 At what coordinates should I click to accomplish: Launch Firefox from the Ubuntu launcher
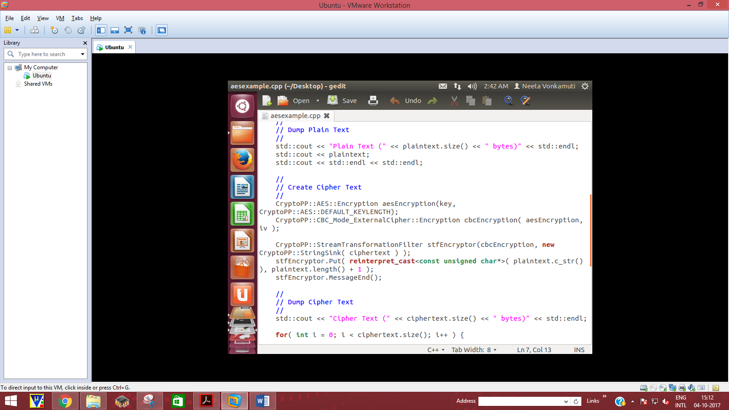[242, 160]
